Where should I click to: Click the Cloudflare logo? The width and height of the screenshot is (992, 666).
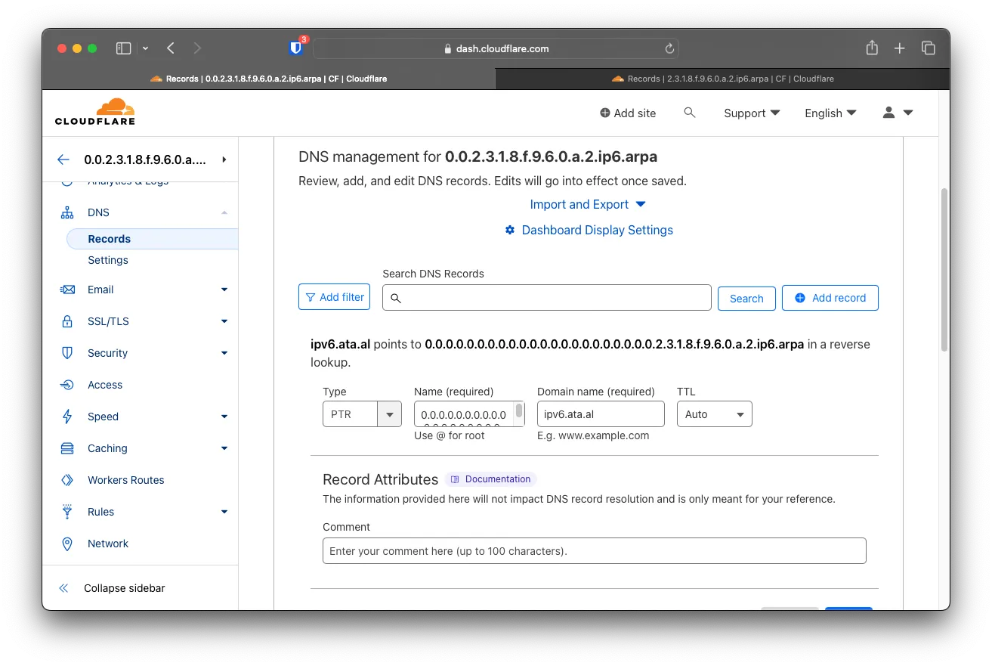(x=95, y=112)
